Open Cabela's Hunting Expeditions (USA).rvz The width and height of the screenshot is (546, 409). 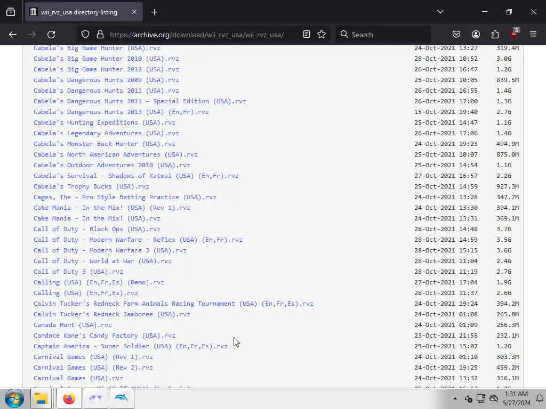coord(104,122)
